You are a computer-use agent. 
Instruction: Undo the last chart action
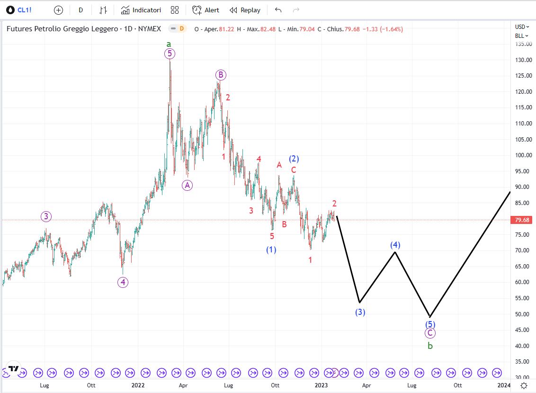coord(278,10)
